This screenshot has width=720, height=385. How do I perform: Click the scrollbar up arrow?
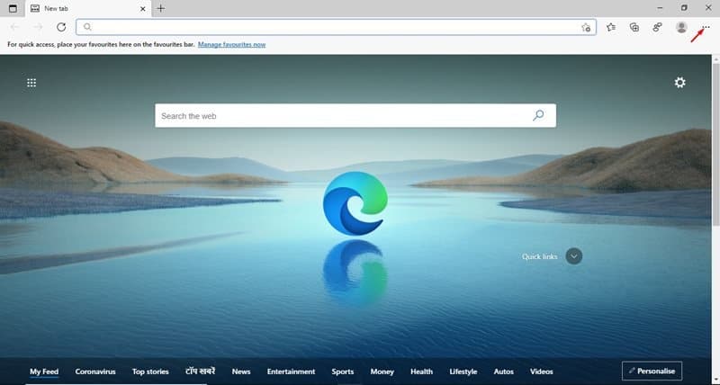pos(715,58)
